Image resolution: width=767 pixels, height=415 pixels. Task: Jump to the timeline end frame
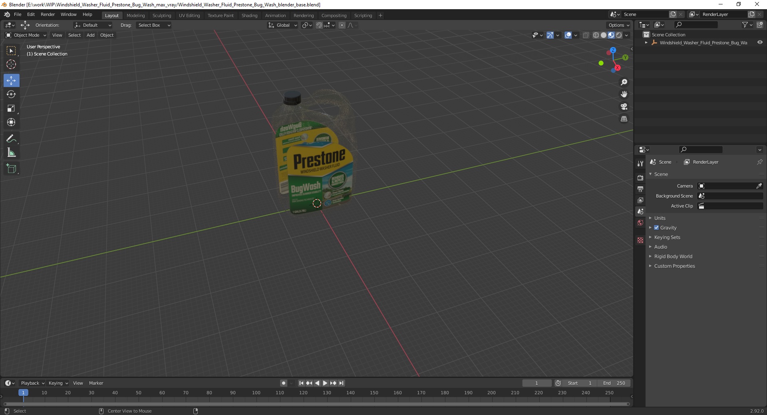click(341, 383)
